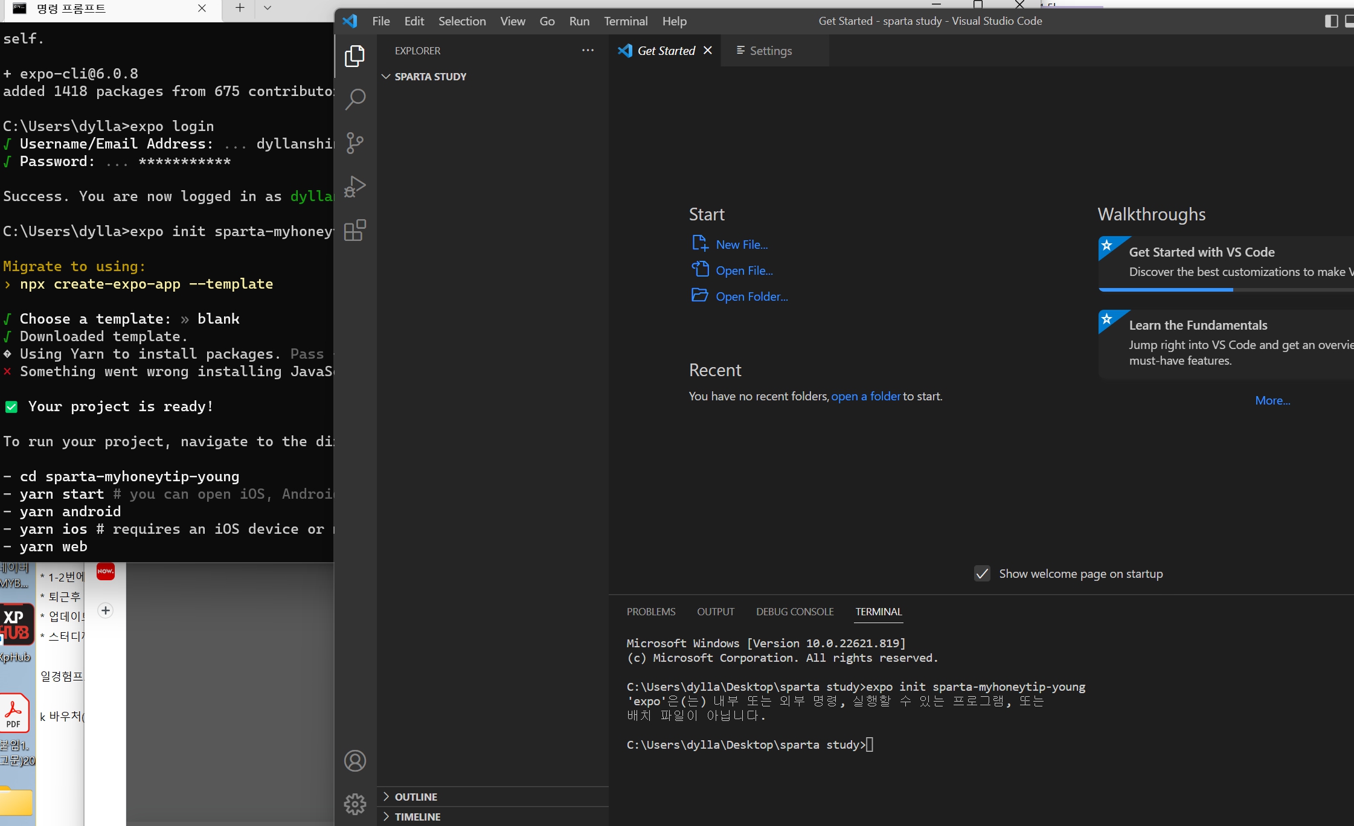Viewport: 1354px width, 826px height.
Task: Expand the OUTLINE section
Action: pyautogui.click(x=493, y=797)
